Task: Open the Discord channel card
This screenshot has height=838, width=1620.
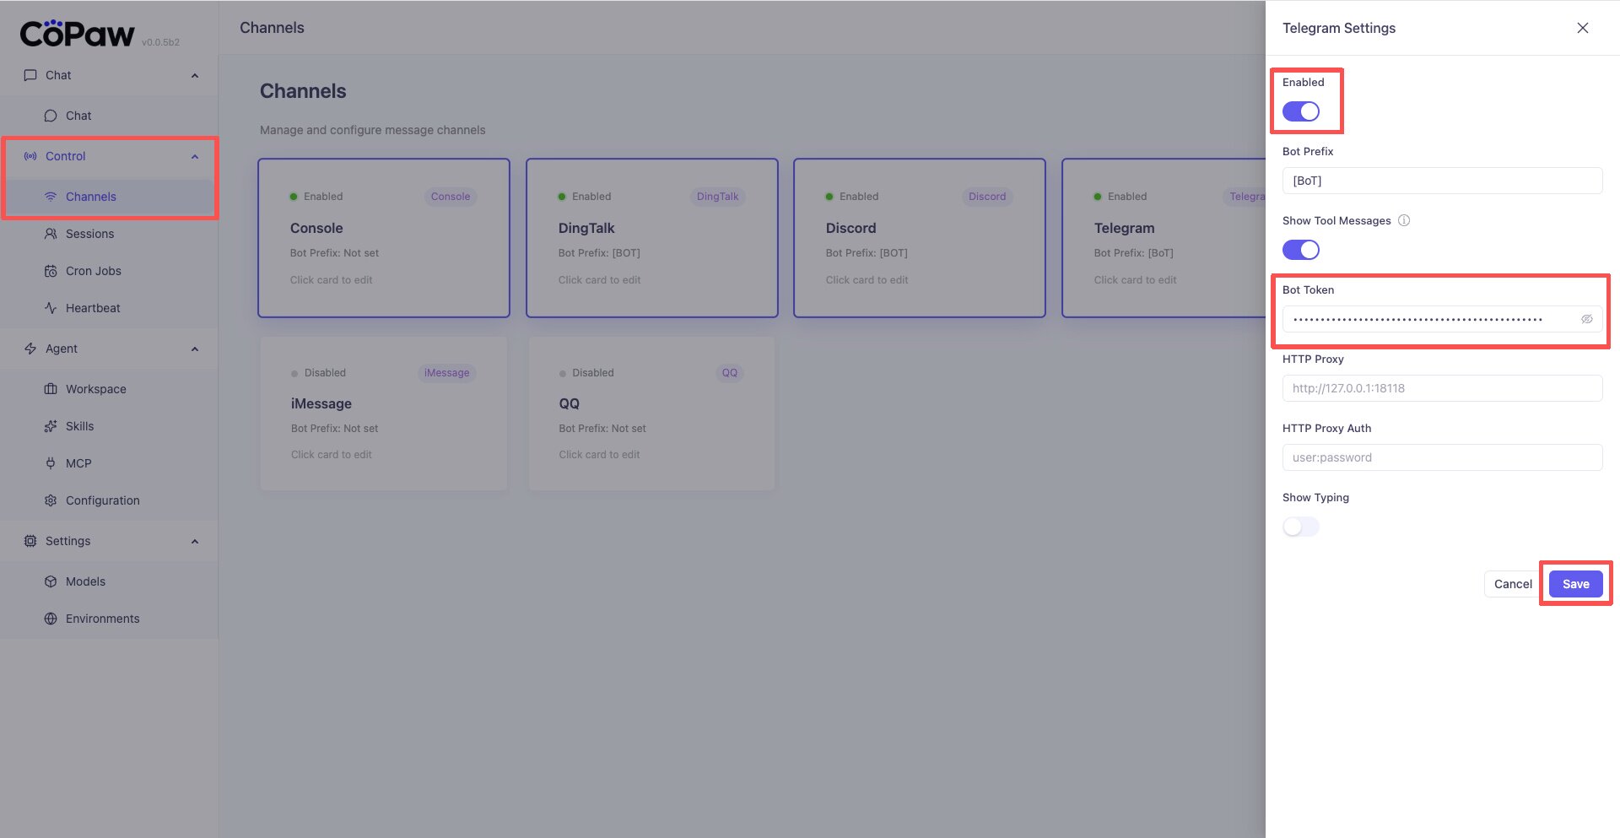Action: [x=920, y=238]
